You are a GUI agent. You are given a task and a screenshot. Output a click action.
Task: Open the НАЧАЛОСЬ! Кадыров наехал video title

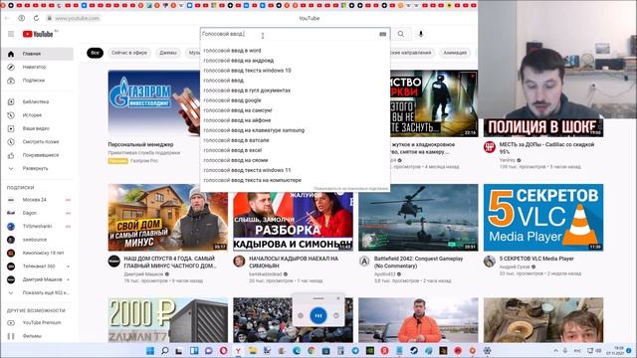[294, 263]
